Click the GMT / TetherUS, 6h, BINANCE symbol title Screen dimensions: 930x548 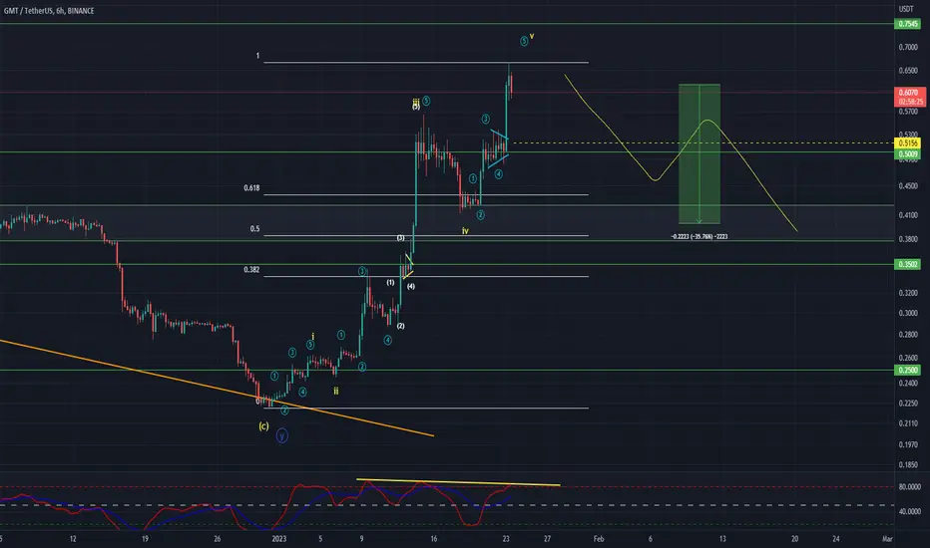[49, 11]
